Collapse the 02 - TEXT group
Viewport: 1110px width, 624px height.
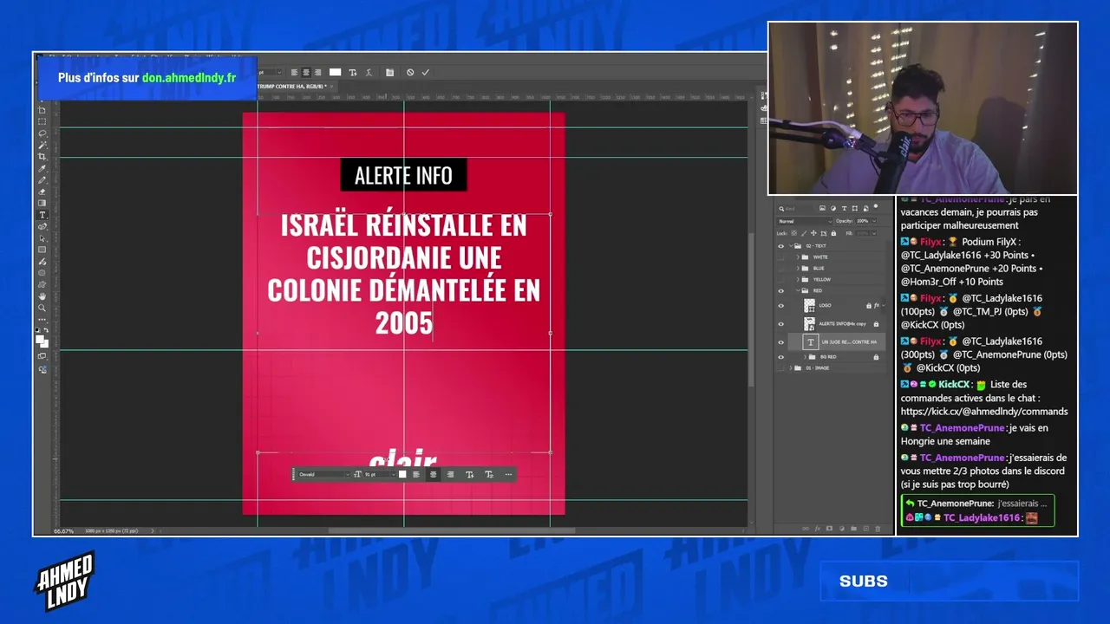click(790, 246)
